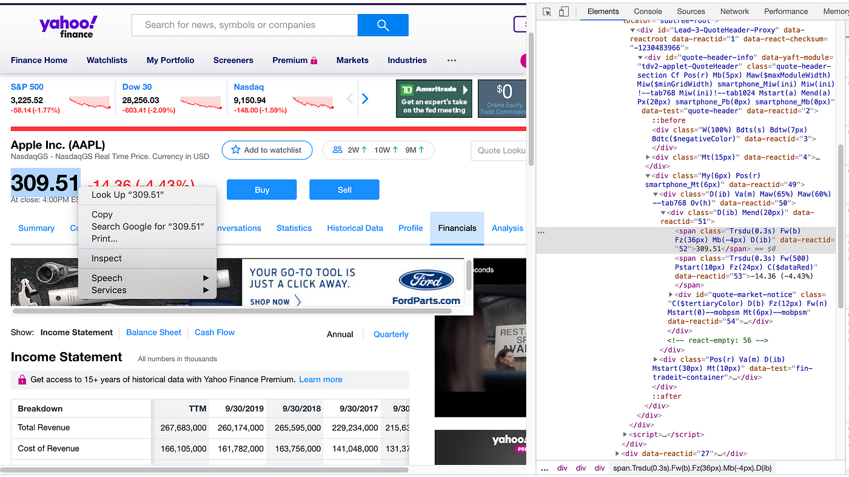Screen dimensions: 849x477
Task: Click the people icon beside 2W rating
Action: [338, 150]
